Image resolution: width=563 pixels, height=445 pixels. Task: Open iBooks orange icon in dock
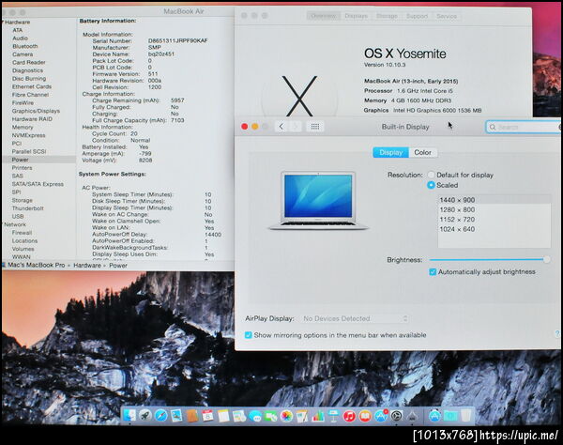pos(365,416)
